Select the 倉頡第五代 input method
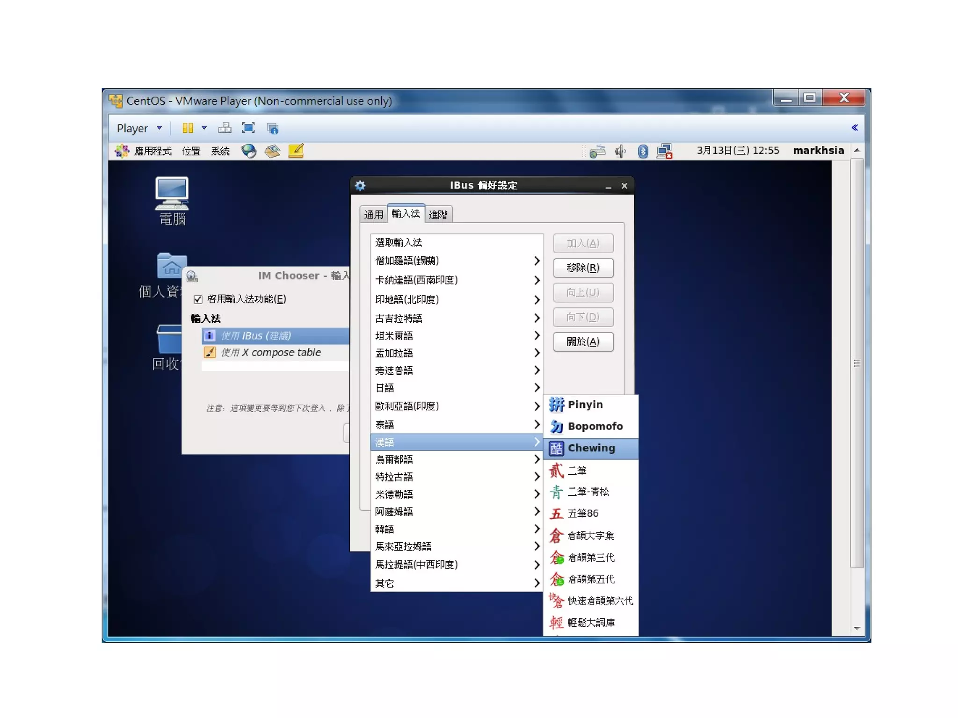Screen dimensions: 958x718 tap(591, 580)
